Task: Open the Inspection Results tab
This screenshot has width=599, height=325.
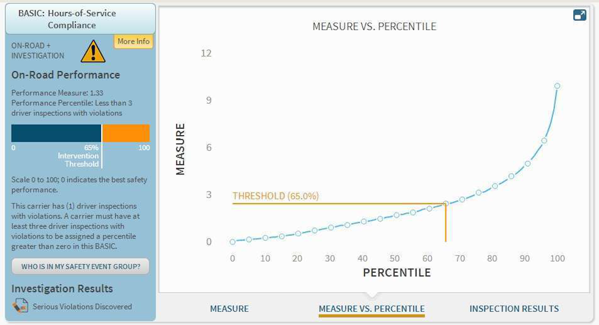Action: pyautogui.click(x=514, y=309)
